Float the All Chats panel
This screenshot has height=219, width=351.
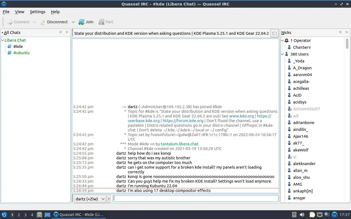click(61, 32)
